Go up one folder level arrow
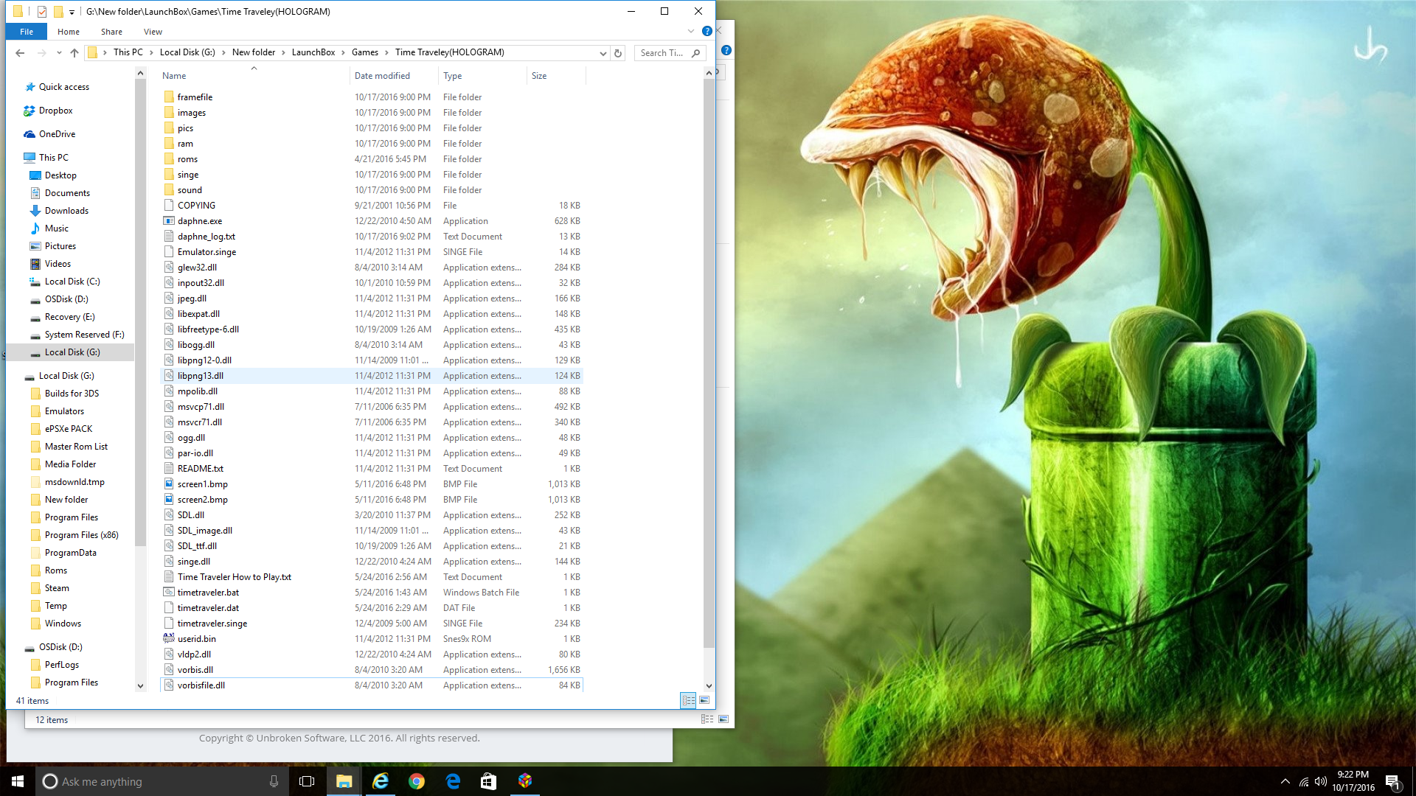The height and width of the screenshot is (796, 1416). [74, 53]
